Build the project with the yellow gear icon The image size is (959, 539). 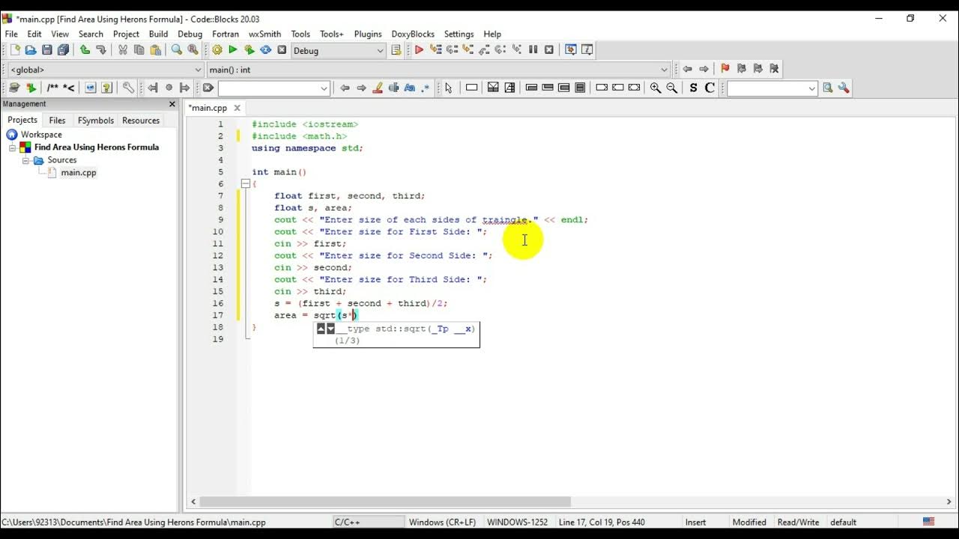point(217,50)
